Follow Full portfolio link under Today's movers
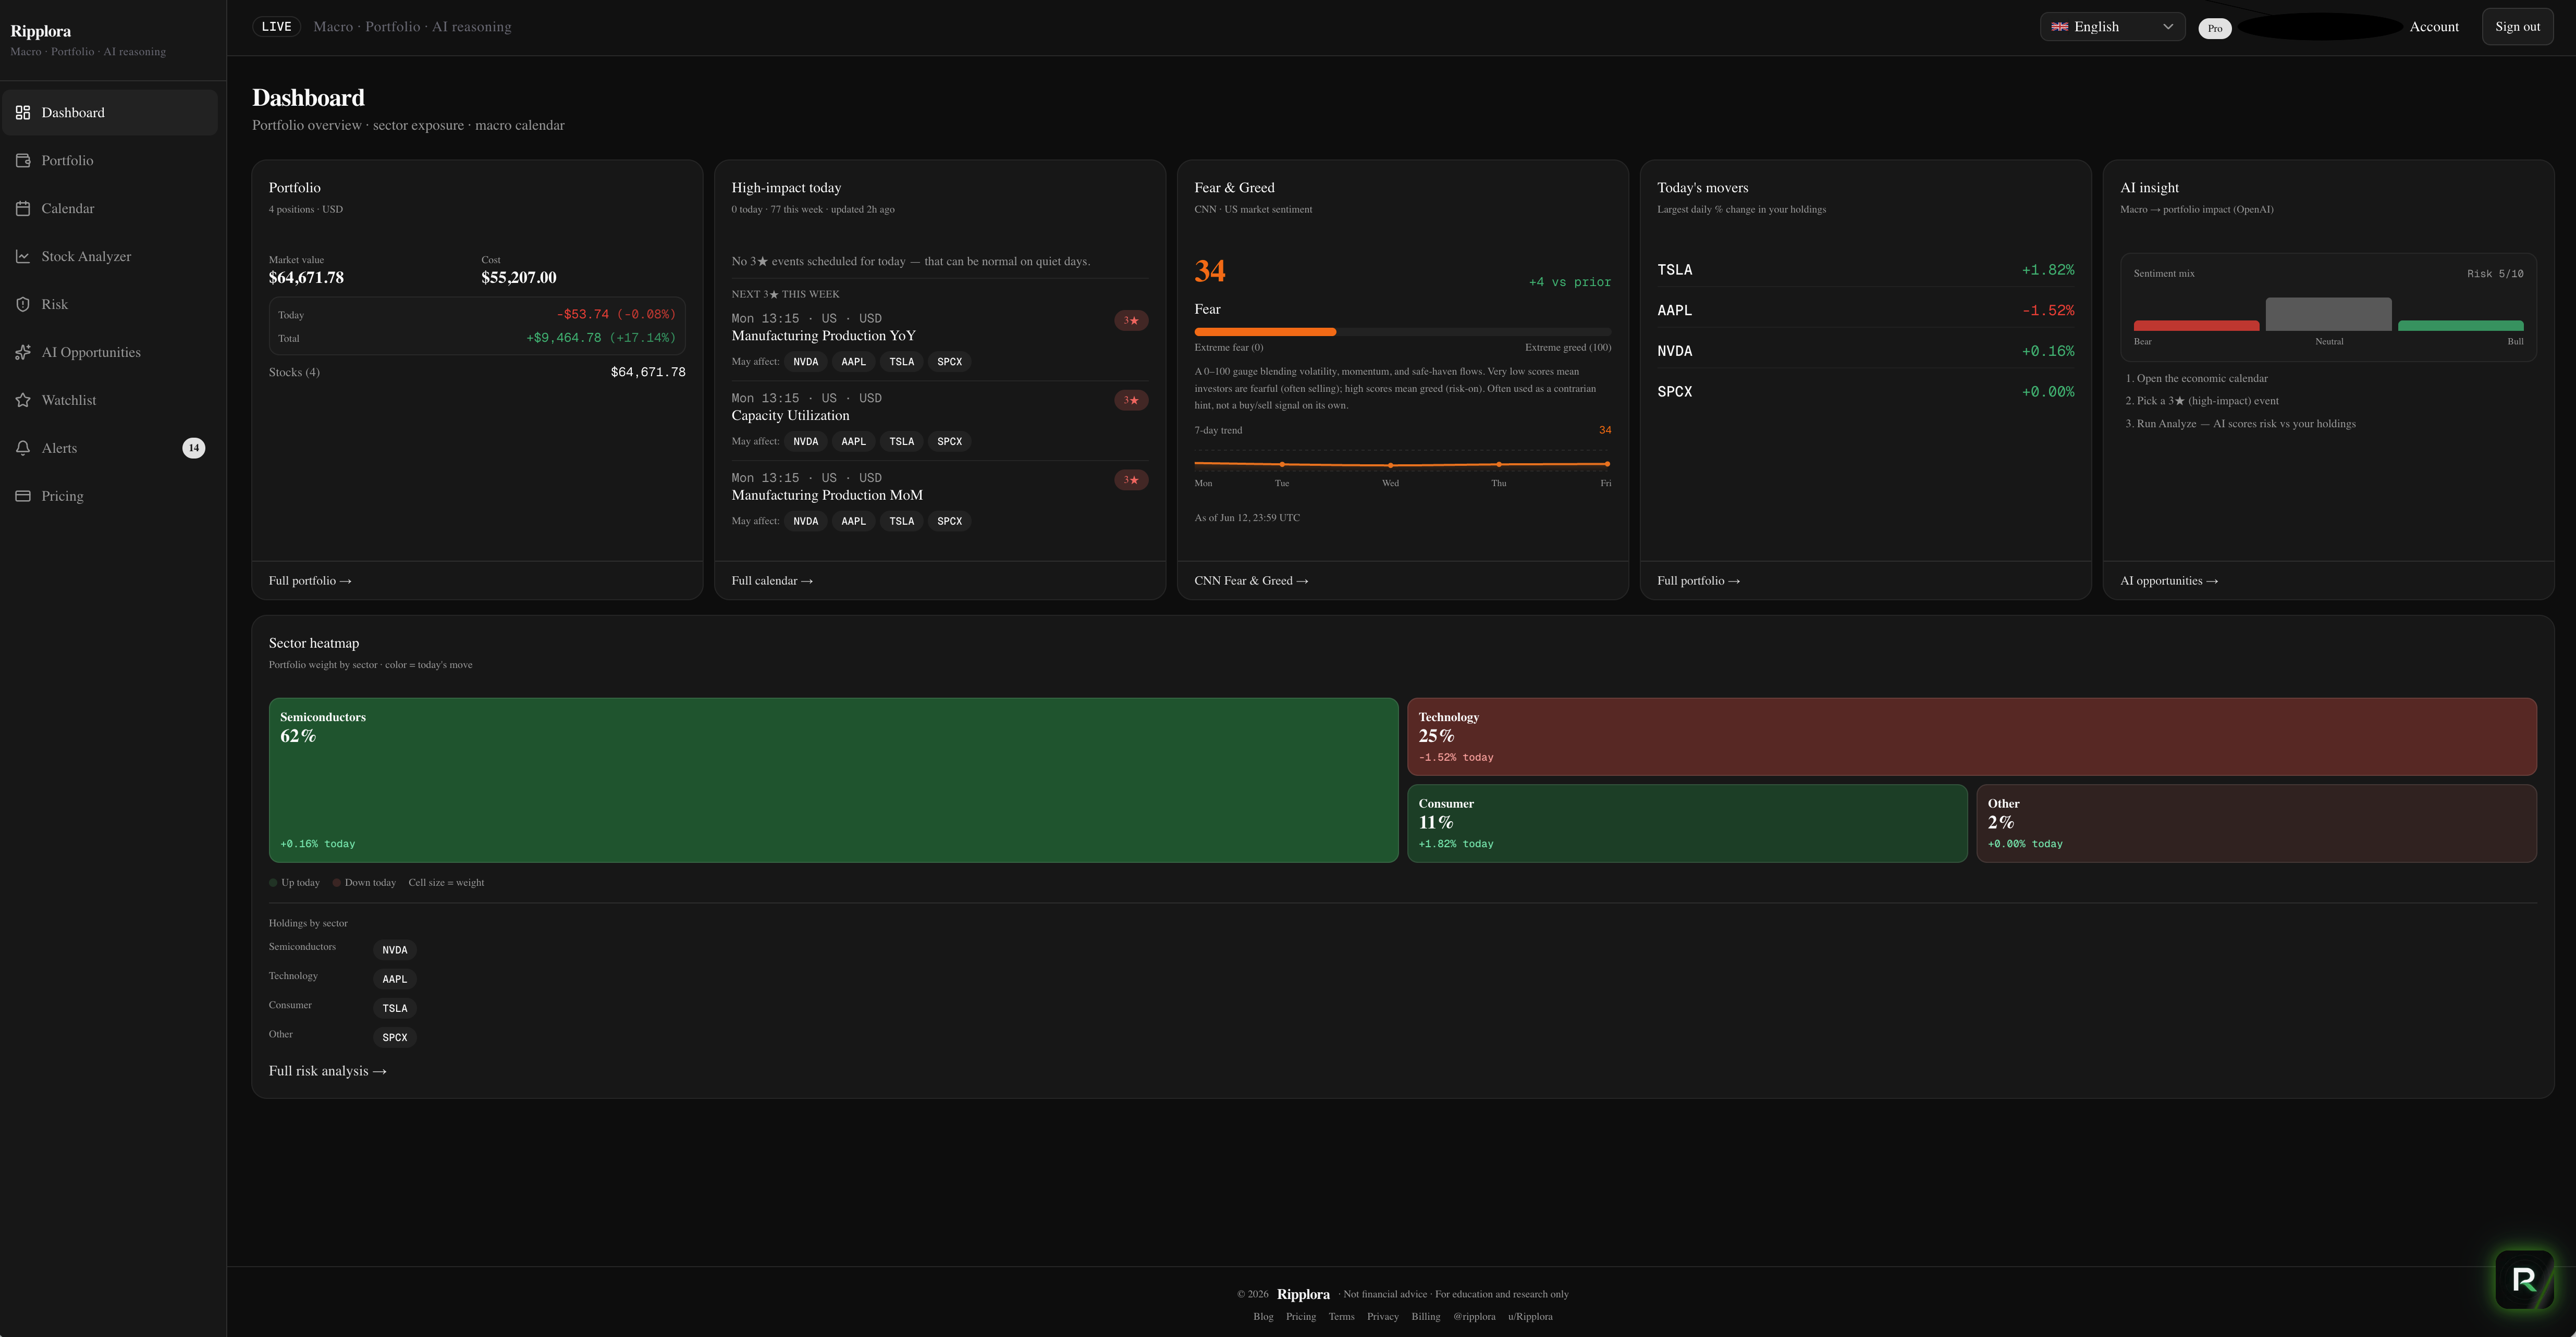The height and width of the screenshot is (1337, 2576). click(x=1698, y=581)
